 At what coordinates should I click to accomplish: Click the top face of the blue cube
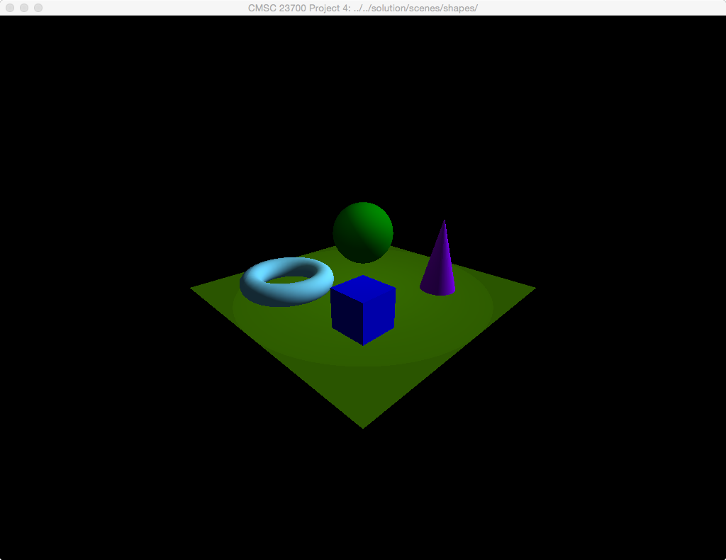pyautogui.click(x=363, y=287)
